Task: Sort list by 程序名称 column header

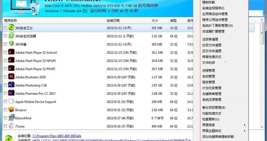Action: pyautogui.click(x=10, y=21)
